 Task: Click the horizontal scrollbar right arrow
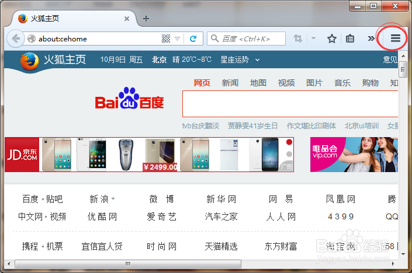[393, 264]
